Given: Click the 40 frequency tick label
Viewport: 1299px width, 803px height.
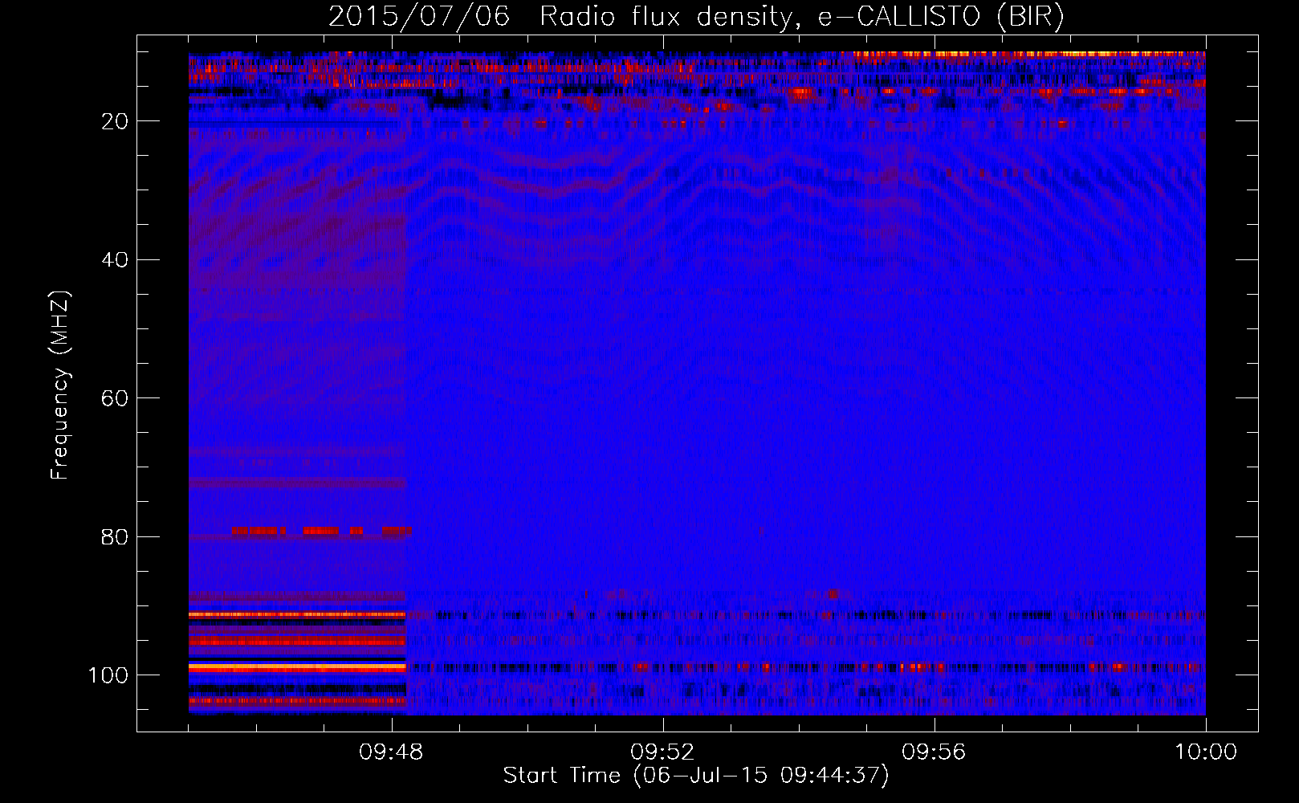Looking at the screenshot, I should point(115,260).
